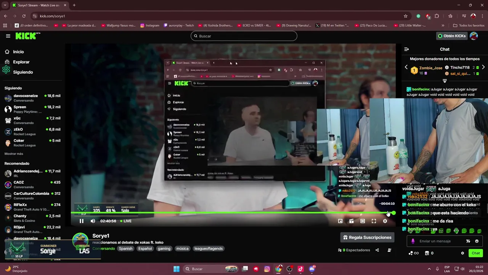Open CAOZ recommended channel

32,184
